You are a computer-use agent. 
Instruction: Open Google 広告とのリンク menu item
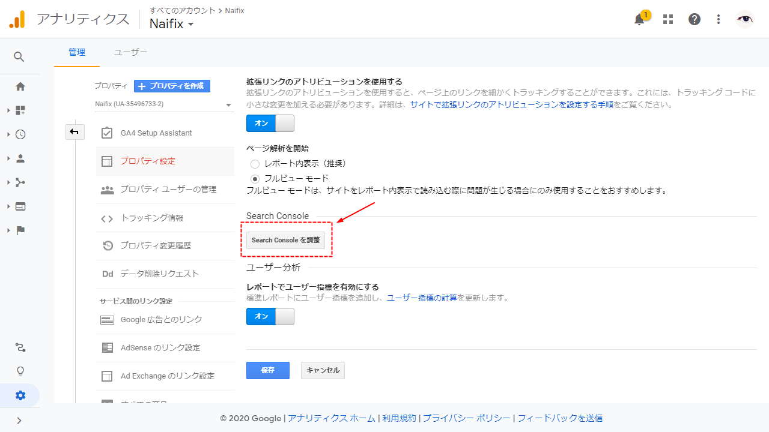[165, 320]
